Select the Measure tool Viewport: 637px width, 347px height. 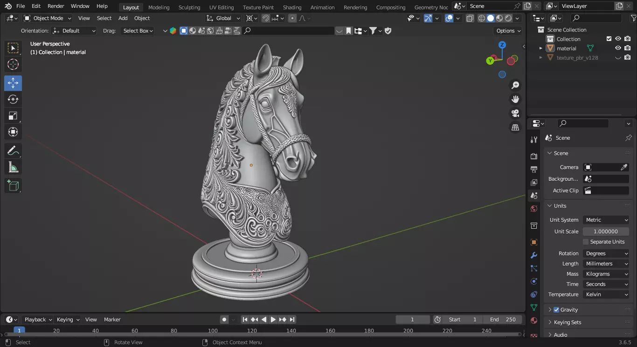[x=13, y=167]
